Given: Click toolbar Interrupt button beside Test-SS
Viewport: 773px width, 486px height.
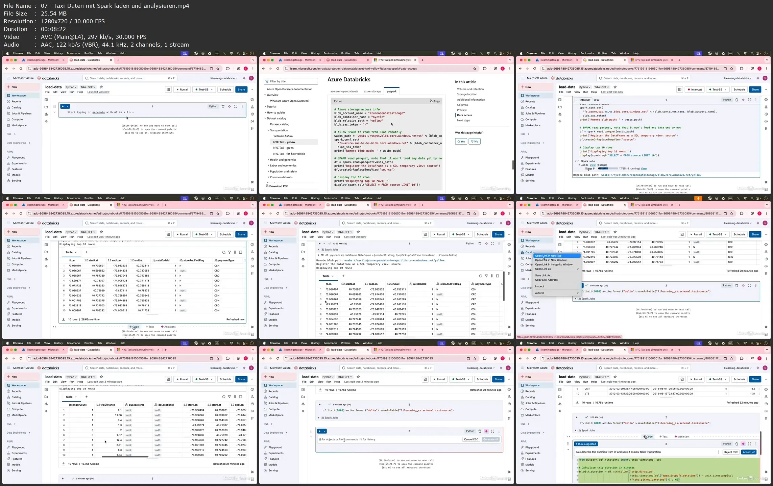Looking at the screenshot, I should (x=694, y=89).
